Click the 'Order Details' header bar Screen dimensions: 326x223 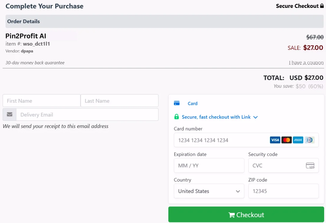[164, 21]
